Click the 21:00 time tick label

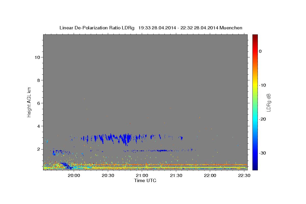(x=142, y=176)
